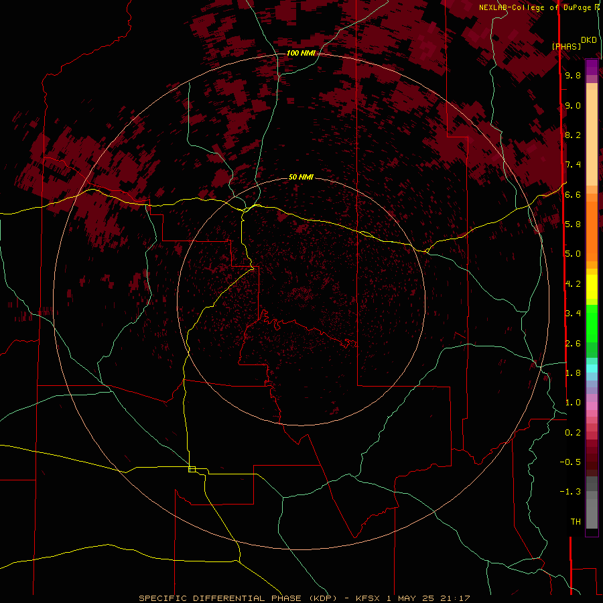This screenshot has width=603, height=603.
Task: Click the 0.2 value on the scale
Action: [573, 433]
